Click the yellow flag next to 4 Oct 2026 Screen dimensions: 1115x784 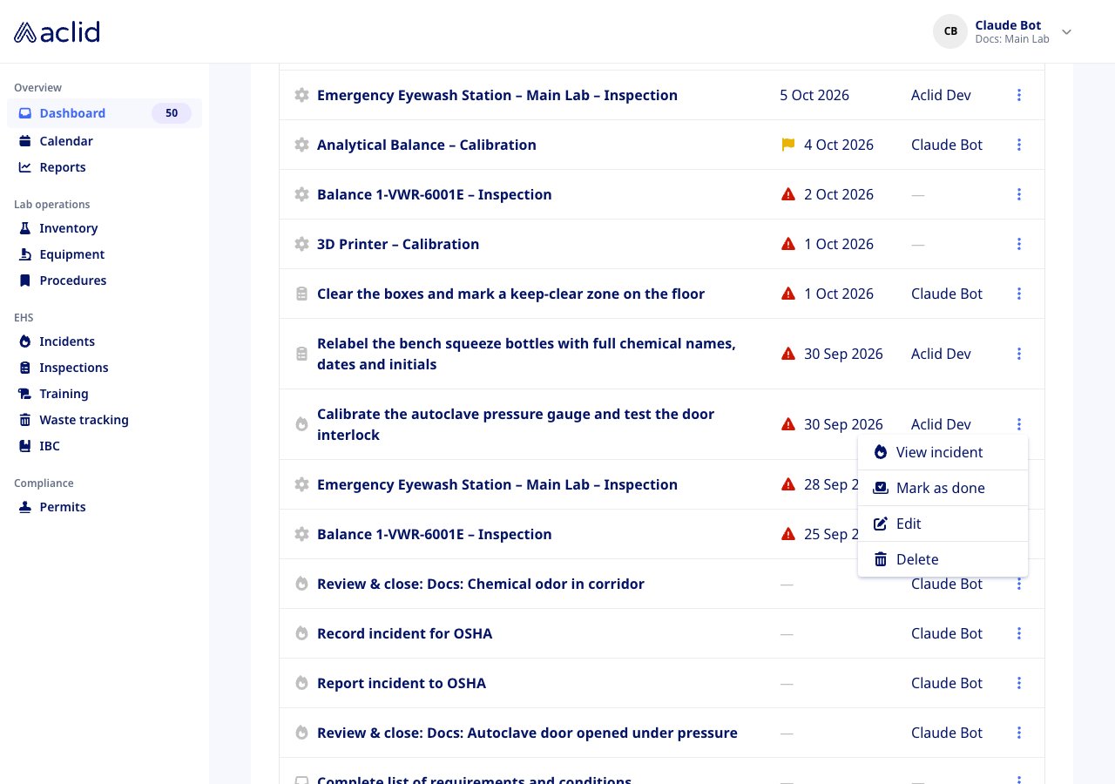(788, 145)
